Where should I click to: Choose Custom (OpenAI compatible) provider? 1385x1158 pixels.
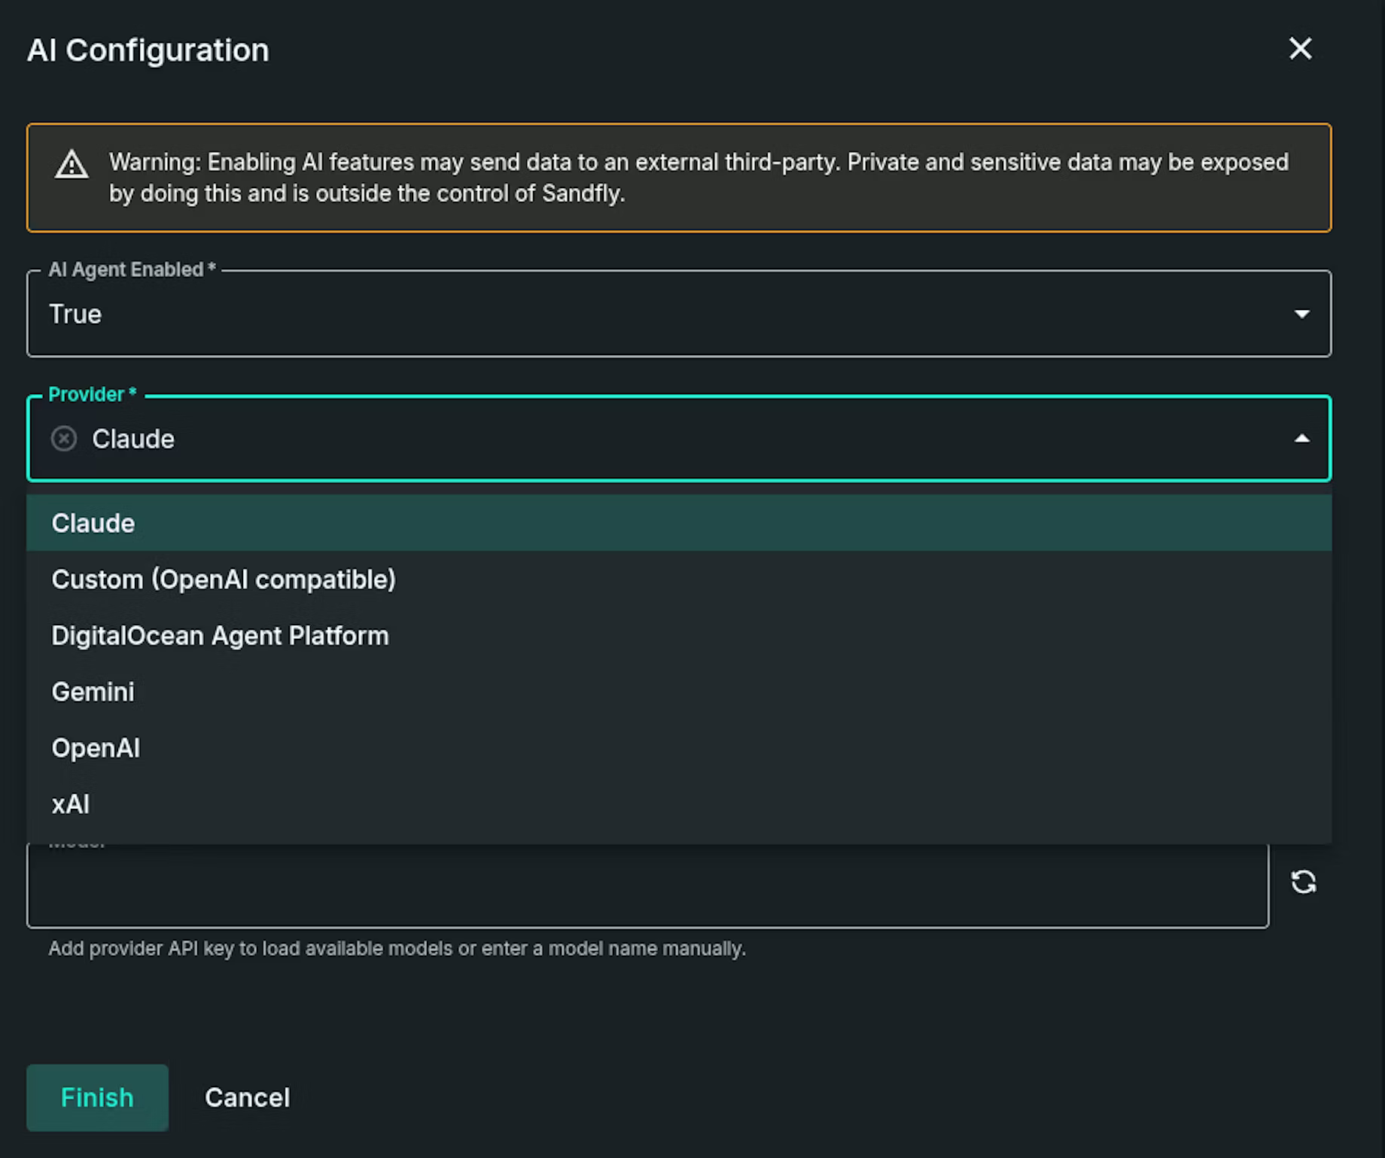click(679, 579)
